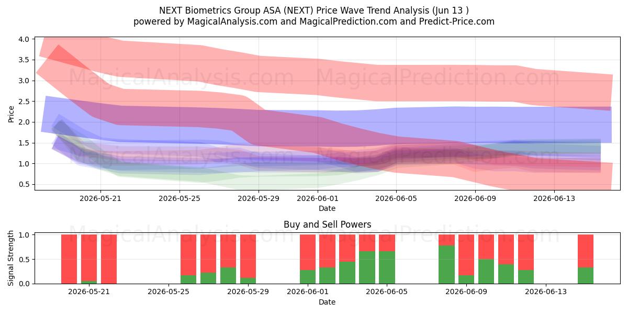Click the 2026-06-01 date tick of the price chart
628x314 pixels.
click(x=318, y=198)
